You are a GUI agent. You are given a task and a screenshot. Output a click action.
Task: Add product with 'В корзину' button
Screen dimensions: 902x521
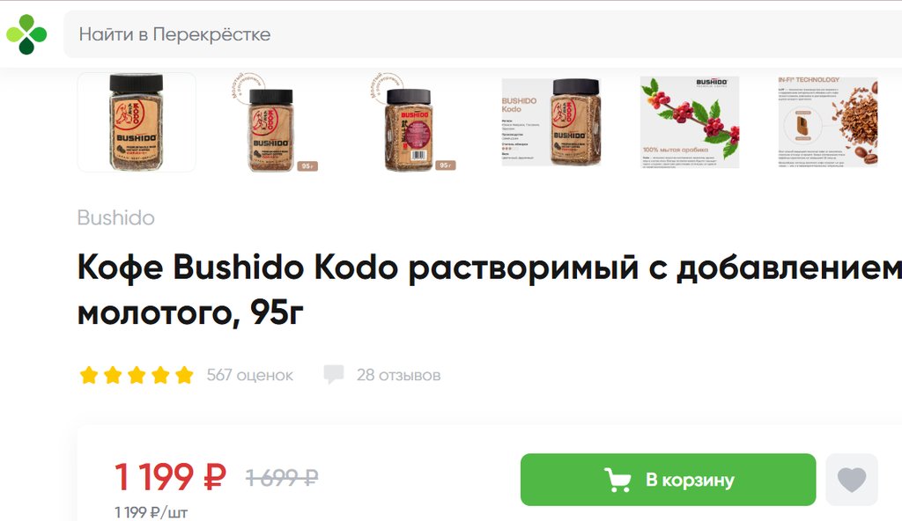(x=668, y=480)
